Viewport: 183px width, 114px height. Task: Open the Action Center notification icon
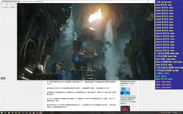click(x=180, y=112)
